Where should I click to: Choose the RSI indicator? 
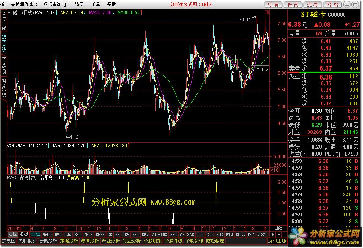coord(173,235)
